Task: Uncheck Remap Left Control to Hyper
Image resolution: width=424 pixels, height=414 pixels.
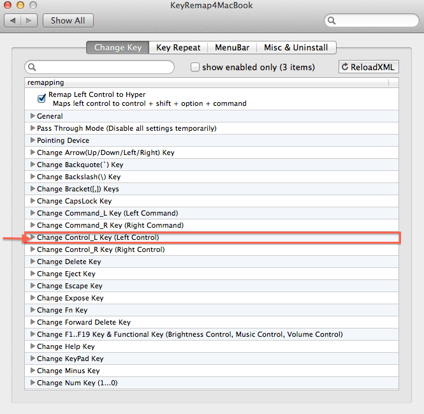Action: coord(41,98)
